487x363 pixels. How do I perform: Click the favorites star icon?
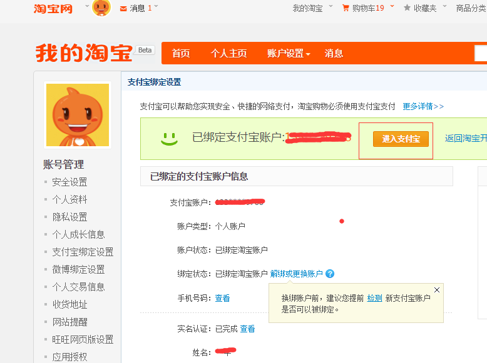point(407,7)
